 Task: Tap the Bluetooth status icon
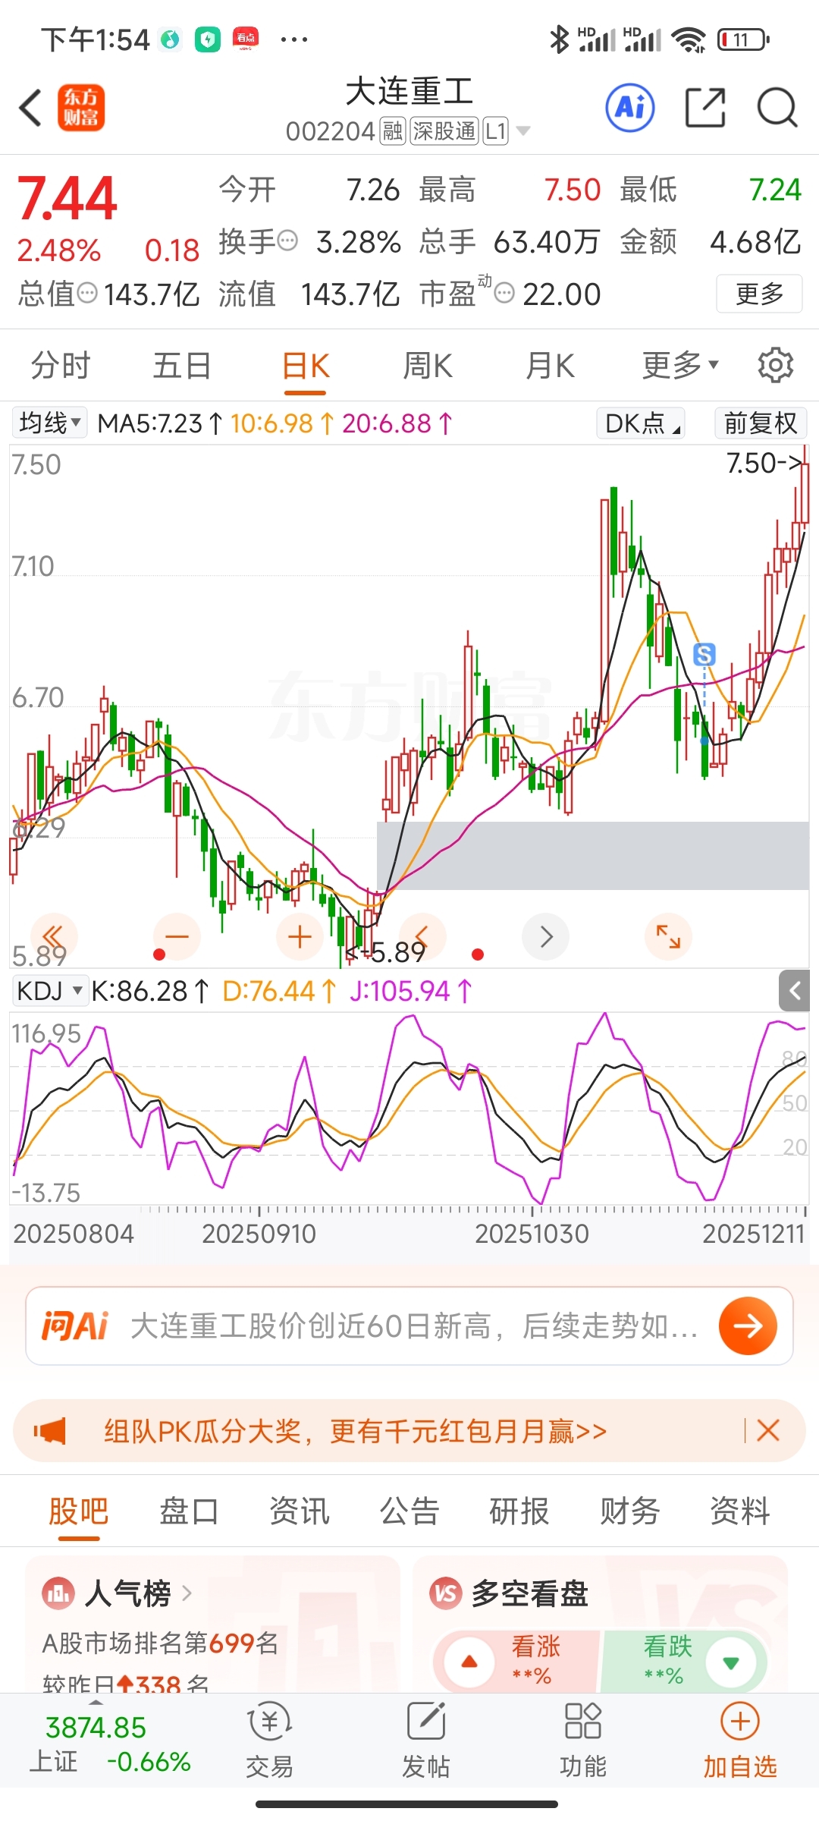[560, 39]
